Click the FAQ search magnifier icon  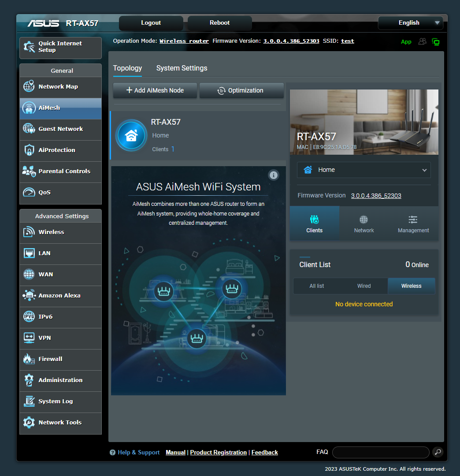(x=438, y=452)
